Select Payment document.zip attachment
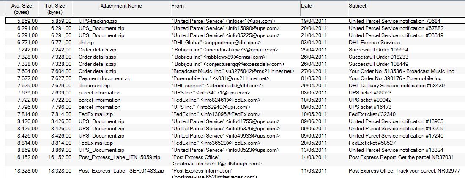The height and width of the screenshot is (178, 465). tap(105, 78)
